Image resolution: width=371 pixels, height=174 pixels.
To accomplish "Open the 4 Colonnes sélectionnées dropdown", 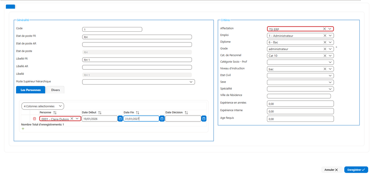I will (x=42, y=106).
